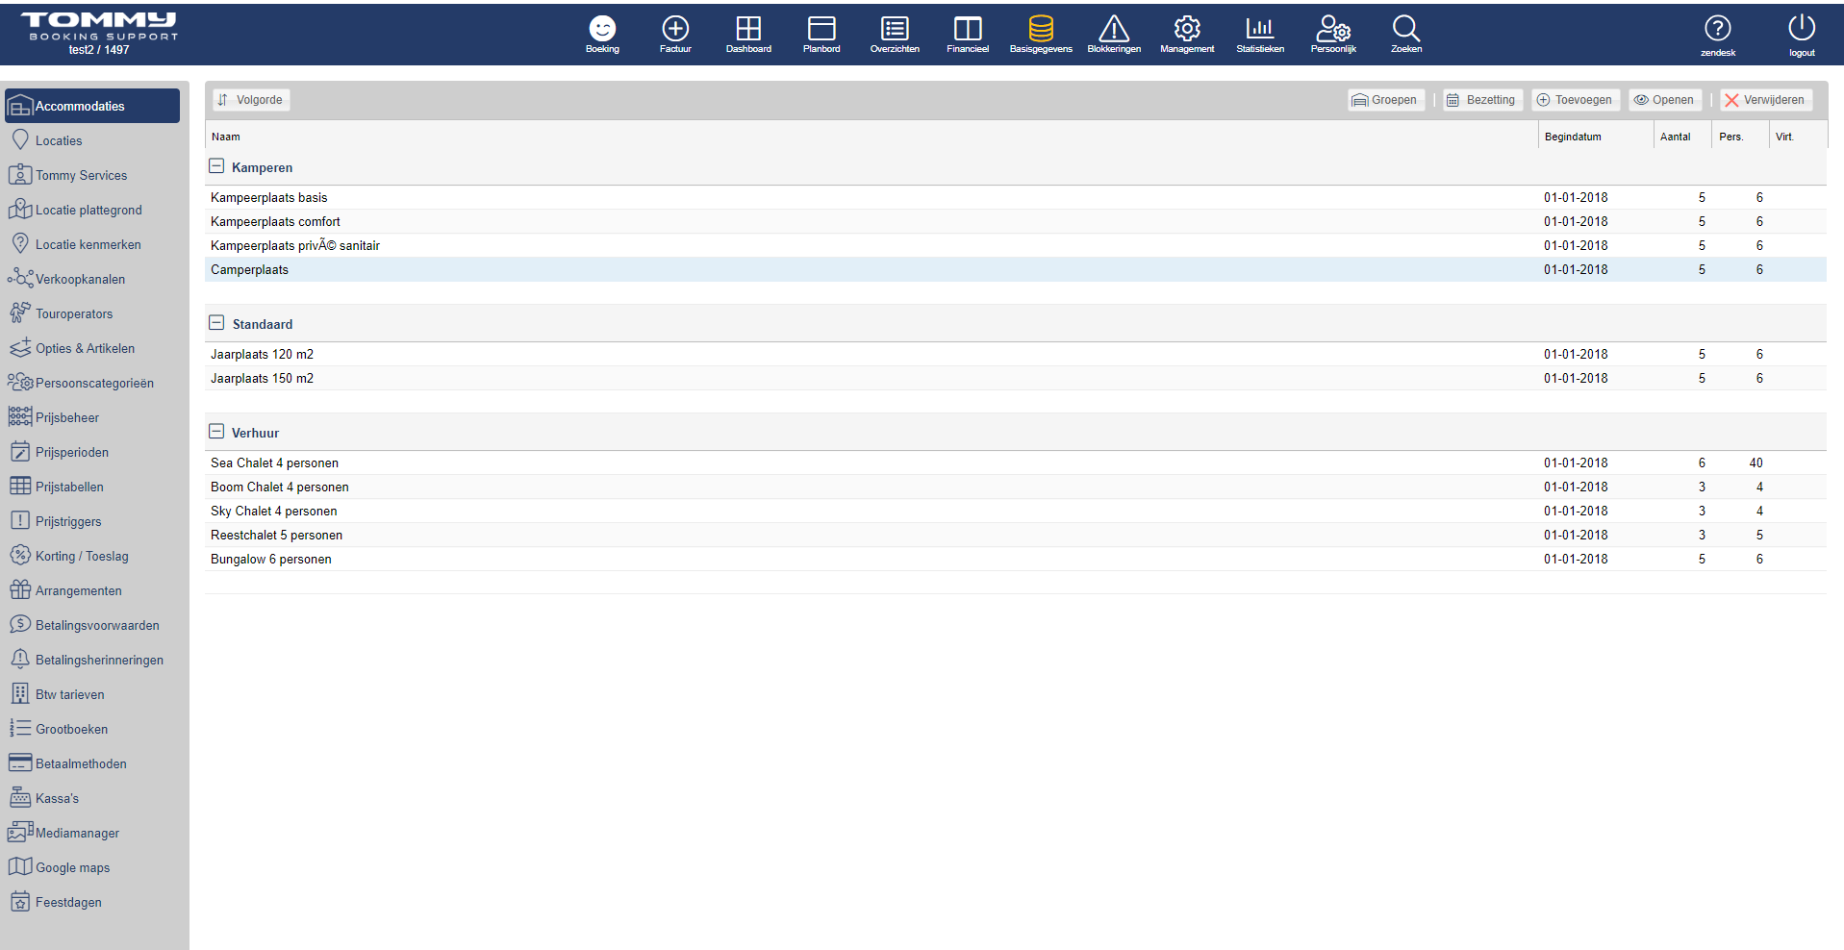The image size is (1844, 950).
Task: Select the Basisgegevens database icon
Action: [x=1041, y=29]
